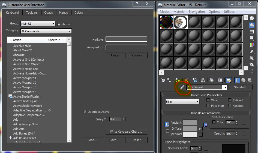Image resolution: width=258 pixels, height=153 pixels.
Task: Collapse the Shader Basic Parameters rollout
Action: 206,95
